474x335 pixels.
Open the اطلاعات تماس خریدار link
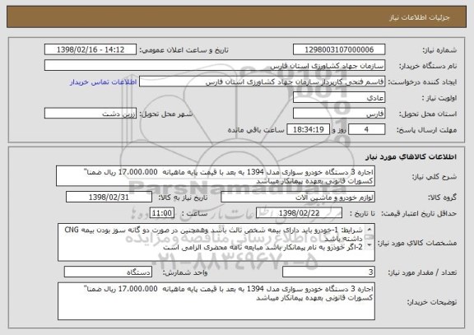tap(104, 82)
